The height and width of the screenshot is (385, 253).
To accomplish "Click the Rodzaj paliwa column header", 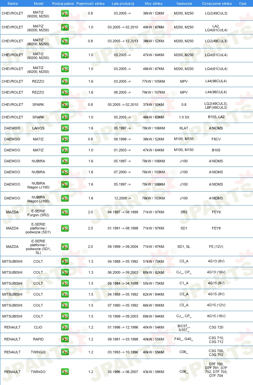I will [63, 4].
